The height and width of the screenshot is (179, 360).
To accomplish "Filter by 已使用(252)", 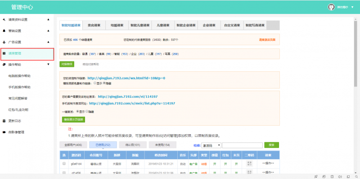I will pyautogui.click(x=103, y=145).
